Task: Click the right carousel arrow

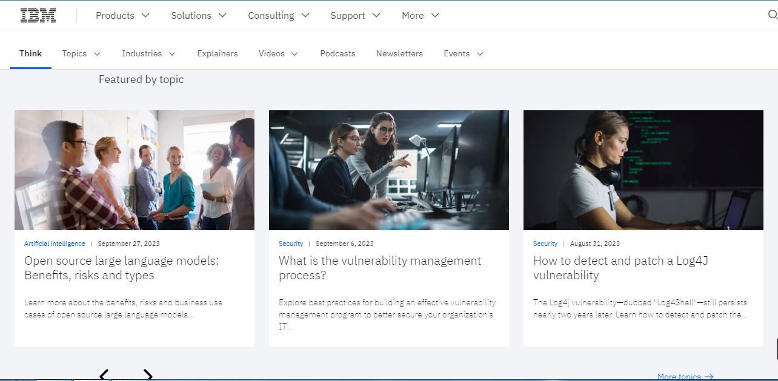Action: point(147,375)
